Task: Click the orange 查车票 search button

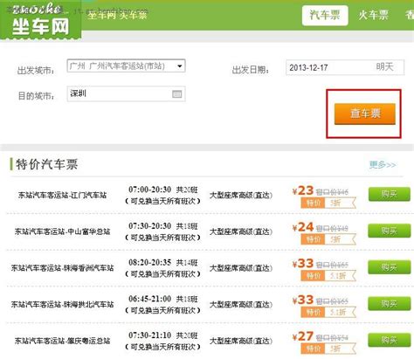Action: tap(365, 114)
